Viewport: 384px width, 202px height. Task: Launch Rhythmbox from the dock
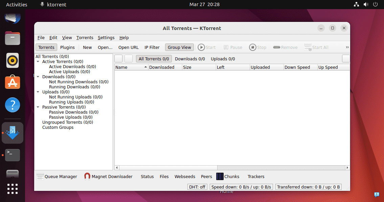point(13,60)
